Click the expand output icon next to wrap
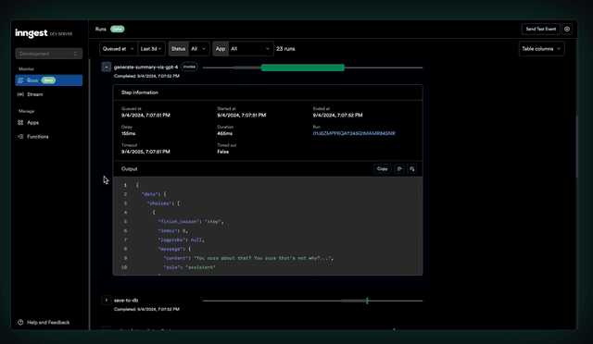The image size is (593, 344). click(412, 169)
